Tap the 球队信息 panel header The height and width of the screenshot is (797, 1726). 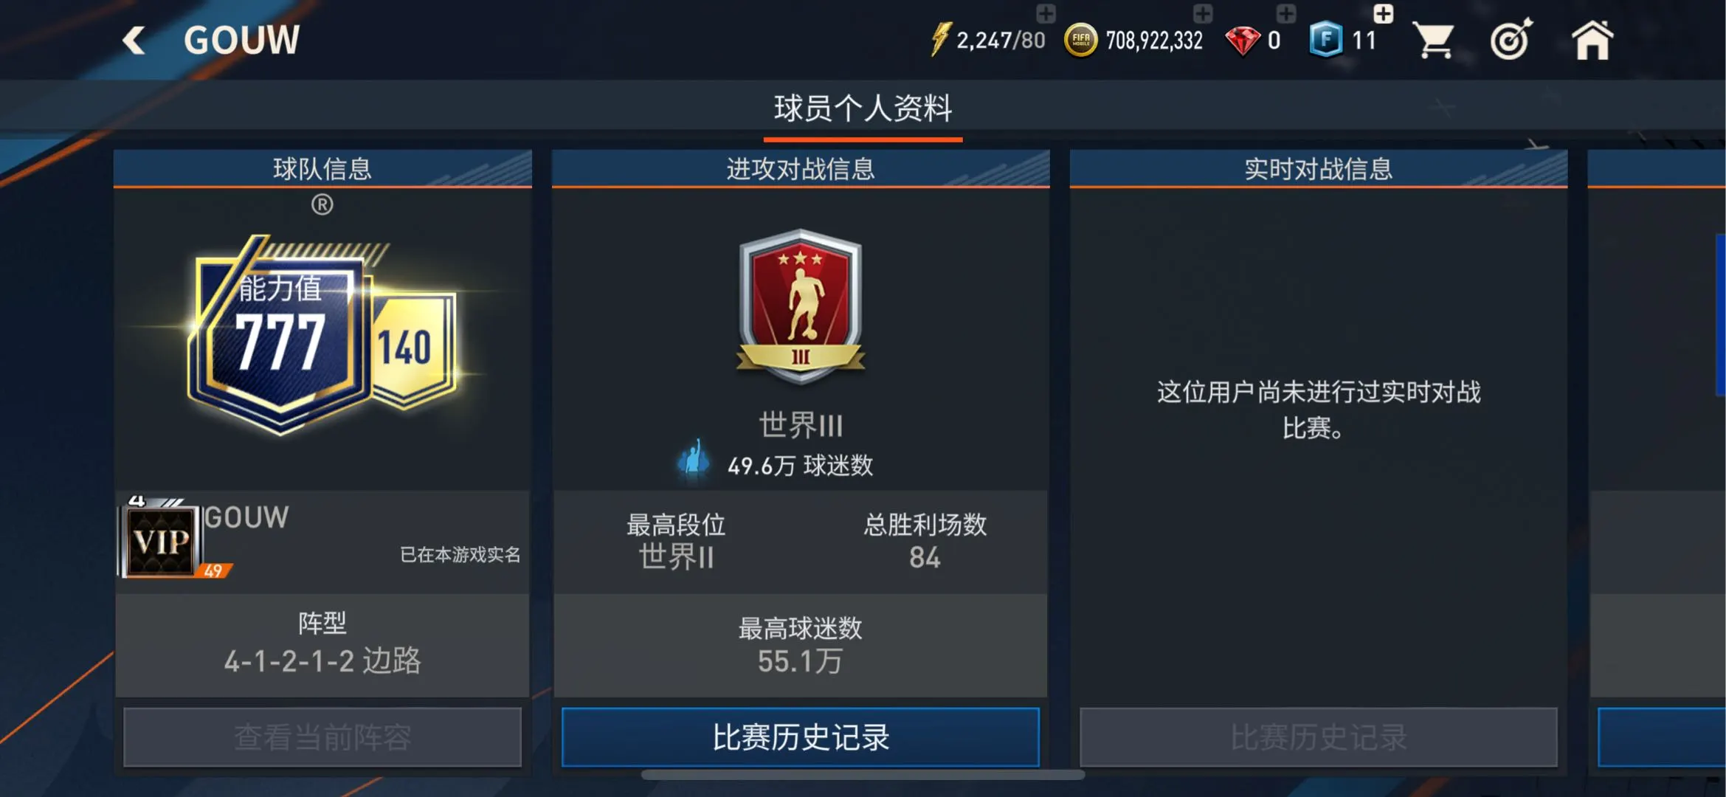(x=322, y=169)
